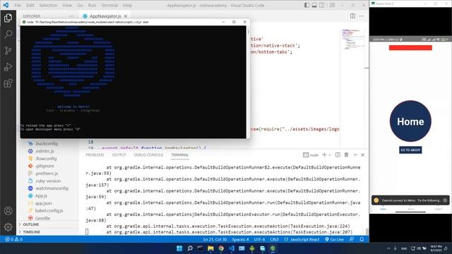The image size is (452, 254).
Task: Select the node terminal label
Action: point(311,155)
